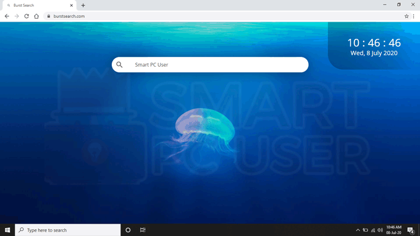420x236 pixels.
Task: Open Chrome three-dot menu
Action: click(414, 16)
